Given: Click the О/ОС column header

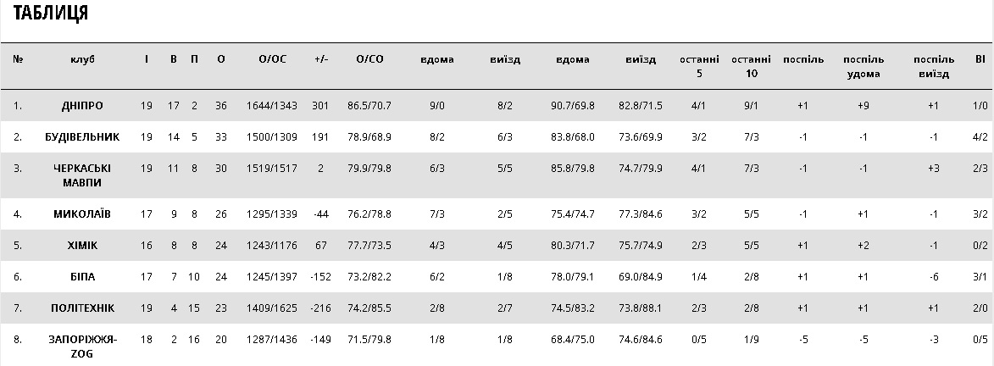Looking at the screenshot, I should coord(272,60).
